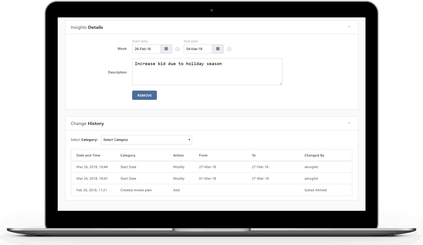
Task: Click the Change History heading
Action: point(87,124)
